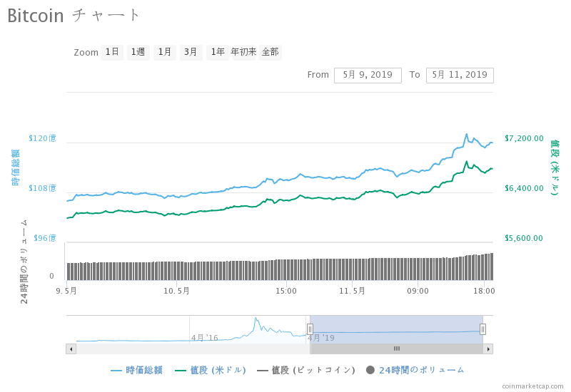Open the coinmarketcap.com credit link

tap(532, 386)
